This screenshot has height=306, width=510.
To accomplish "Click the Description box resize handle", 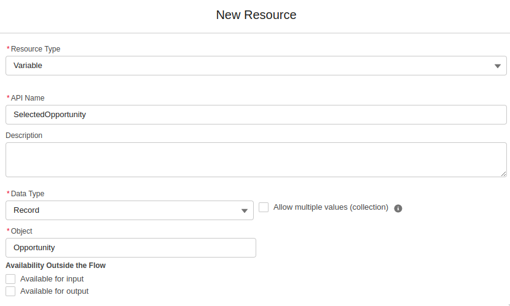I will point(503,174).
